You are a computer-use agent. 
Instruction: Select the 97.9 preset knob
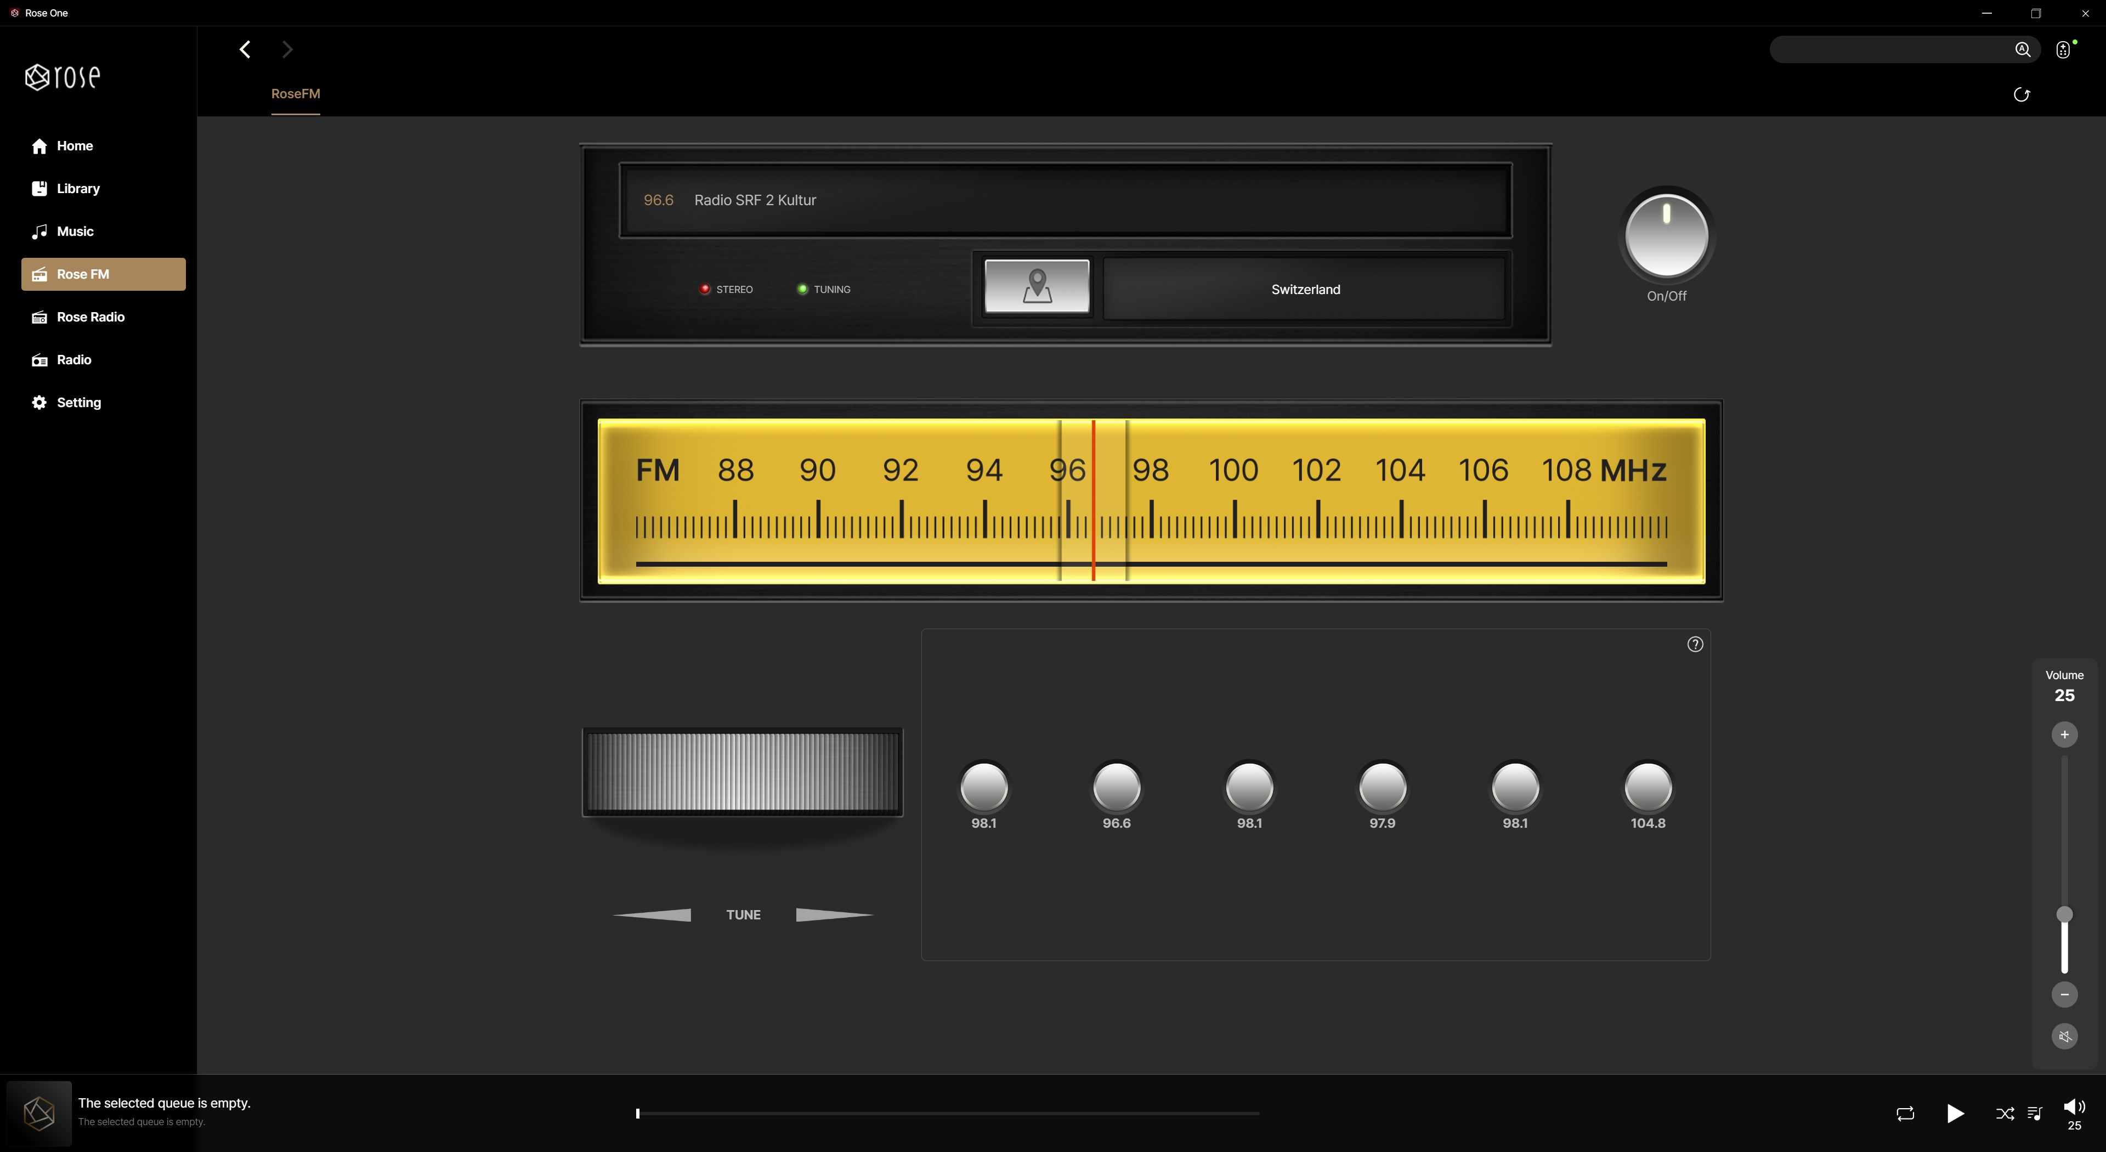pyautogui.click(x=1382, y=787)
